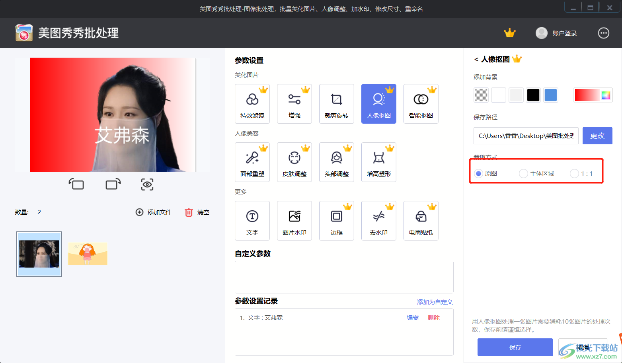Screen dimensions: 622x363
Task: Open the 去水印 watermark removal tool
Action: [379, 221]
